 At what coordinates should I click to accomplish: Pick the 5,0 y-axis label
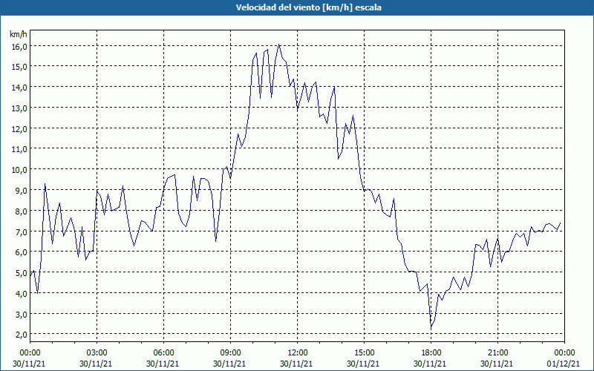pyautogui.click(x=21, y=272)
